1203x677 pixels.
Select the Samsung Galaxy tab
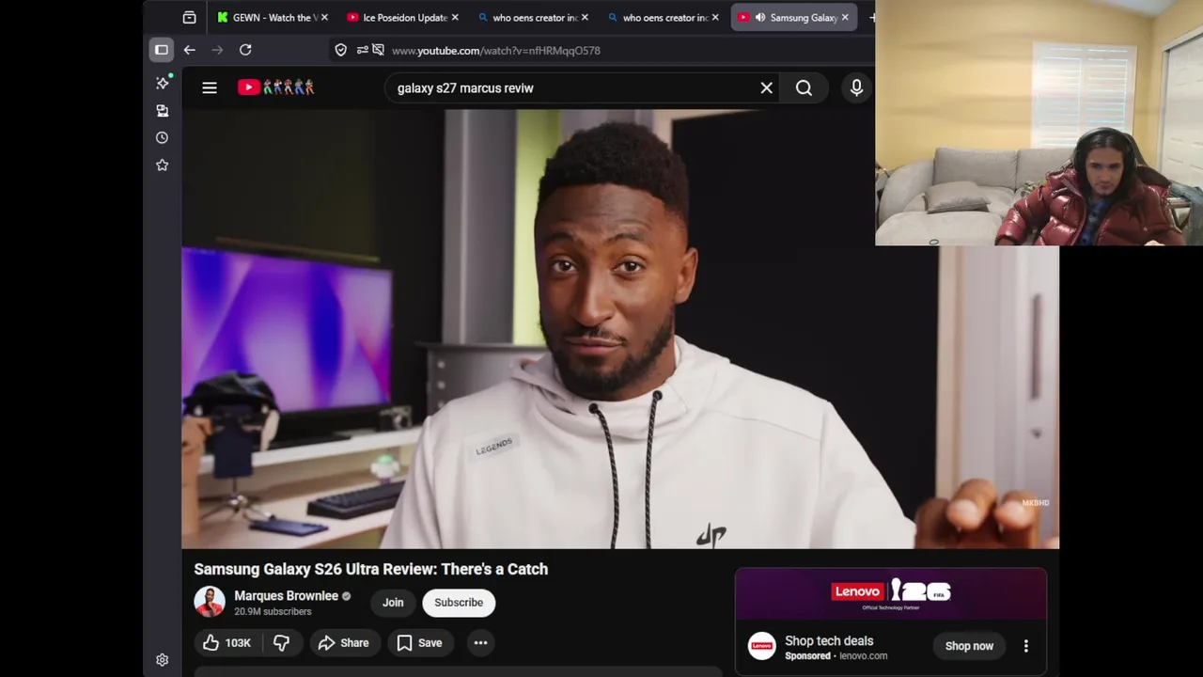[x=794, y=17]
